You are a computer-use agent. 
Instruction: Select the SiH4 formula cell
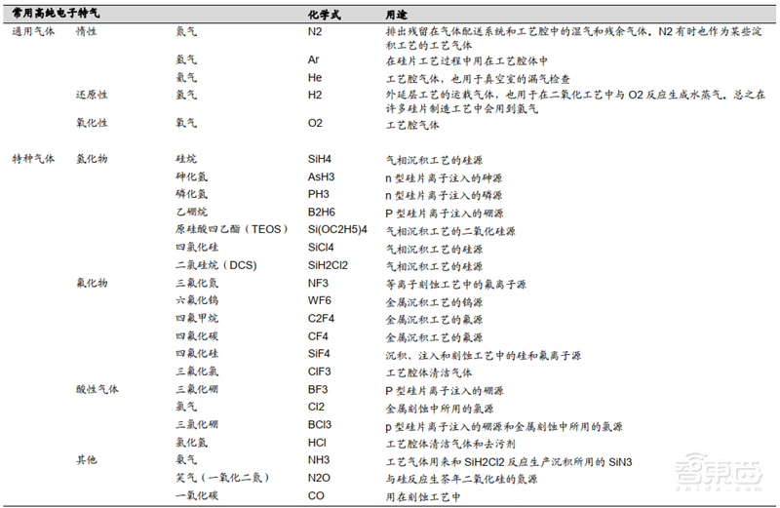coord(320,158)
